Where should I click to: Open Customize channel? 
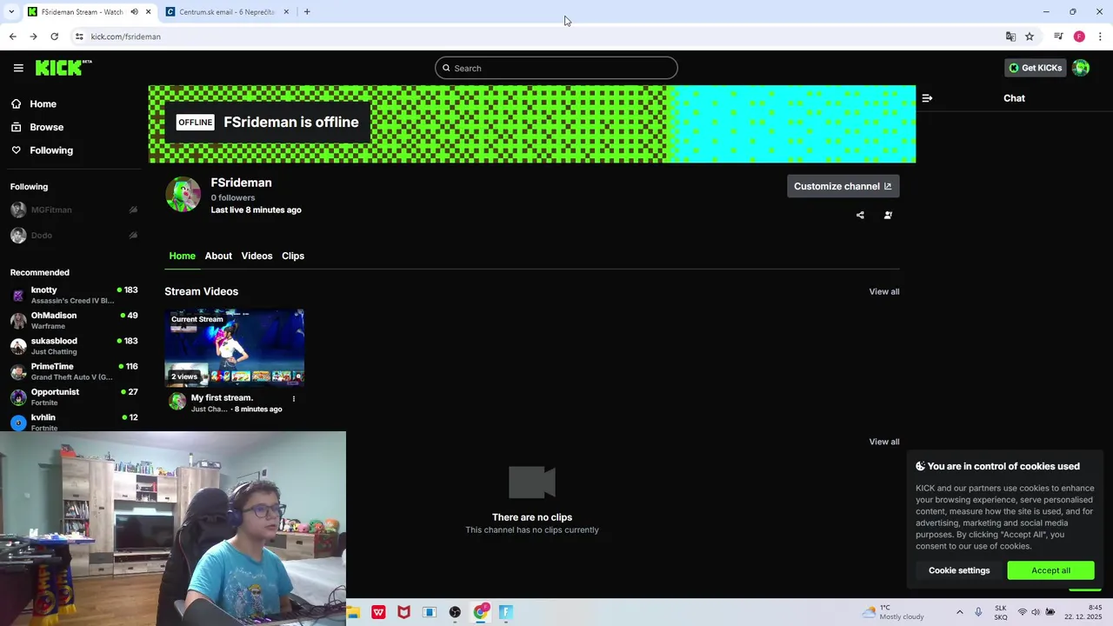[843, 186]
